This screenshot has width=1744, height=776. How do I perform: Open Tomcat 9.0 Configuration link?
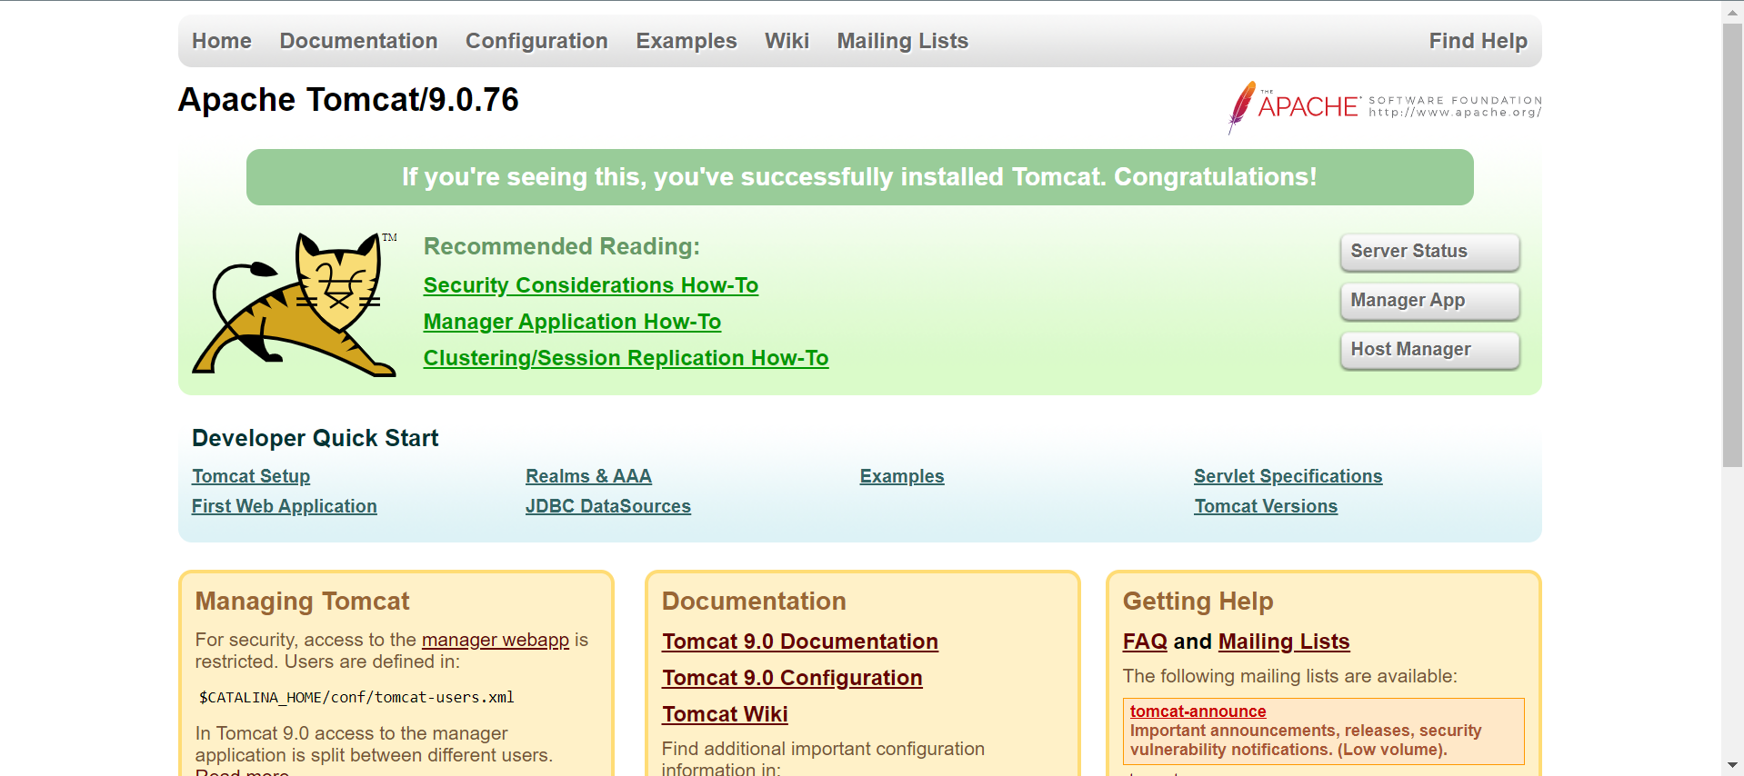pyautogui.click(x=792, y=678)
